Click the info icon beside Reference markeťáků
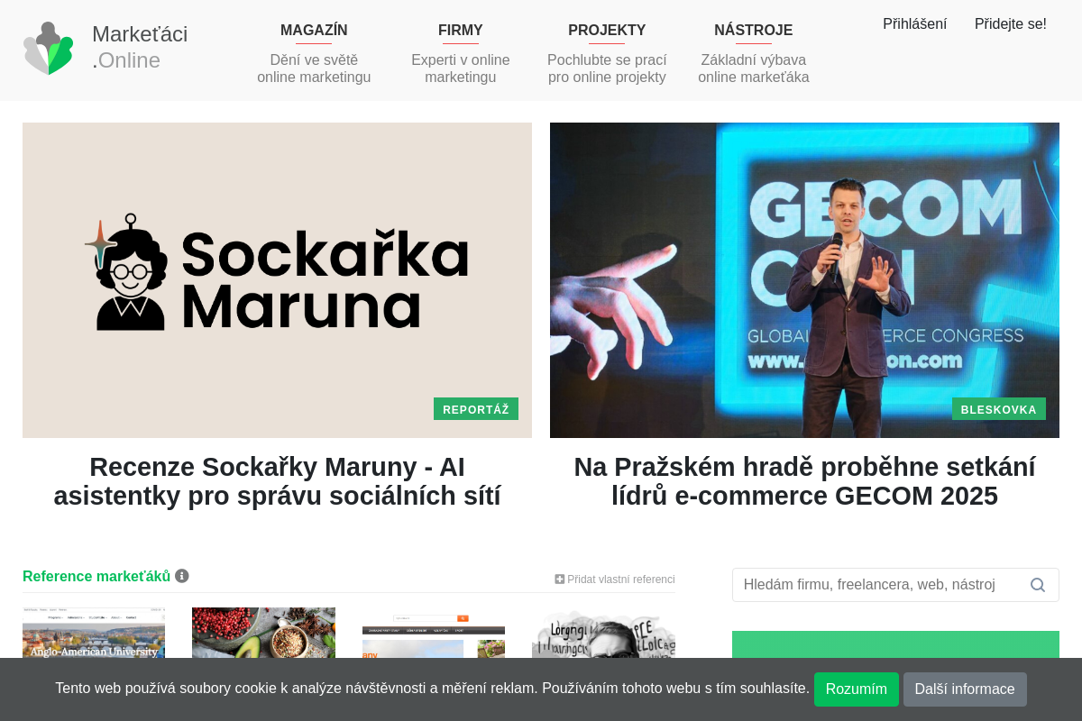This screenshot has width=1082, height=721. point(182,576)
